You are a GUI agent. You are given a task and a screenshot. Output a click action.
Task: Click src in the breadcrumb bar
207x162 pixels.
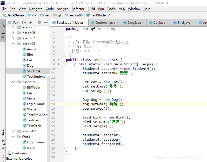32,15
